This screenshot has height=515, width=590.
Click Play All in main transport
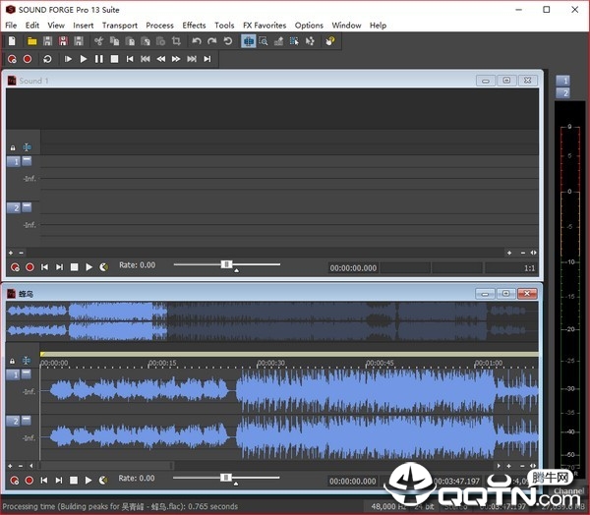[x=68, y=59]
